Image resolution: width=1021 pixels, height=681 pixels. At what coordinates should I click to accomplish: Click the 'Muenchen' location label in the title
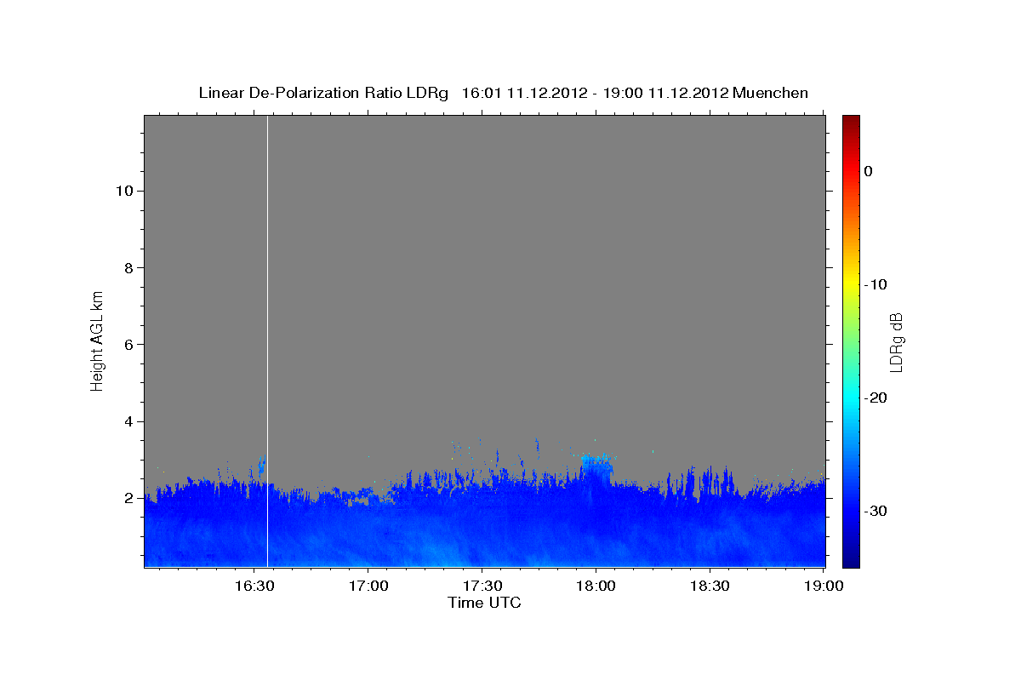pyautogui.click(x=771, y=93)
